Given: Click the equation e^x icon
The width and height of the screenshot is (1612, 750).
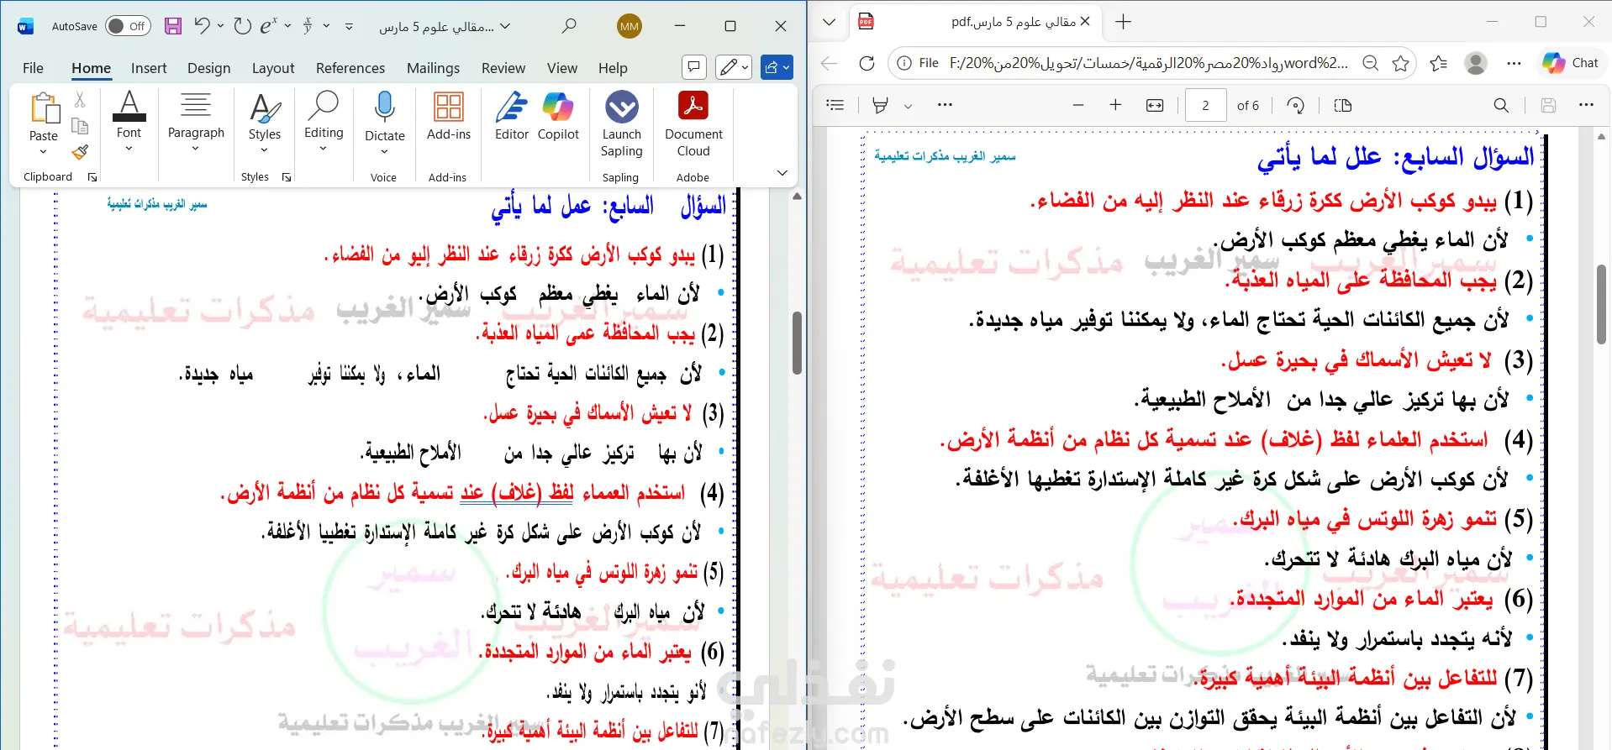Looking at the screenshot, I should [x=268, y=26].
